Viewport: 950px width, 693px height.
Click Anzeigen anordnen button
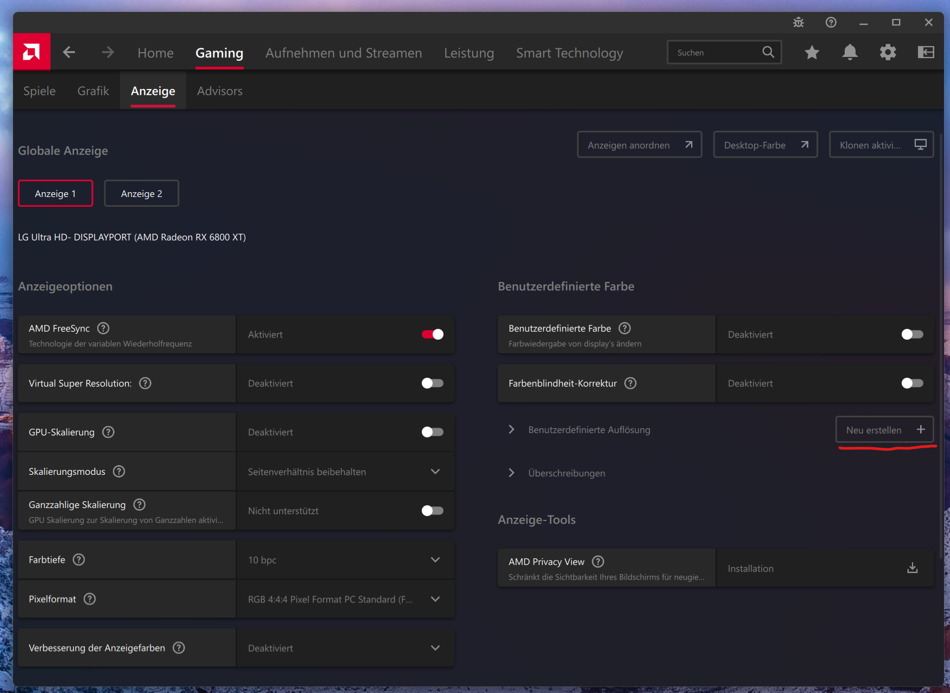639,145
